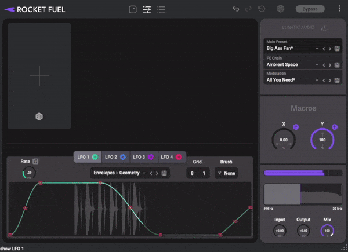Open the FX Chain Ambient Space dropdown

[x=317, y=64]
